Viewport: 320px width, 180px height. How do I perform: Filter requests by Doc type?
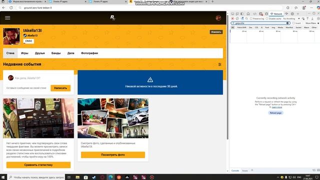coord(250,27)
